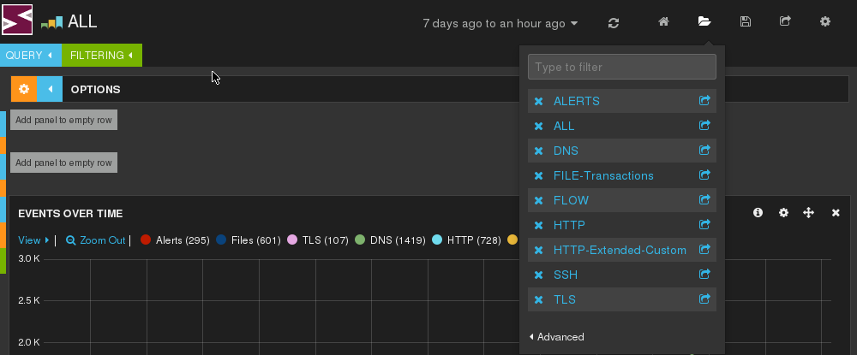Image resolution: width=857 pixels, height=355 pixels.
Task: Click the move icon on Events Over Time panel
Action: (808, 213)
